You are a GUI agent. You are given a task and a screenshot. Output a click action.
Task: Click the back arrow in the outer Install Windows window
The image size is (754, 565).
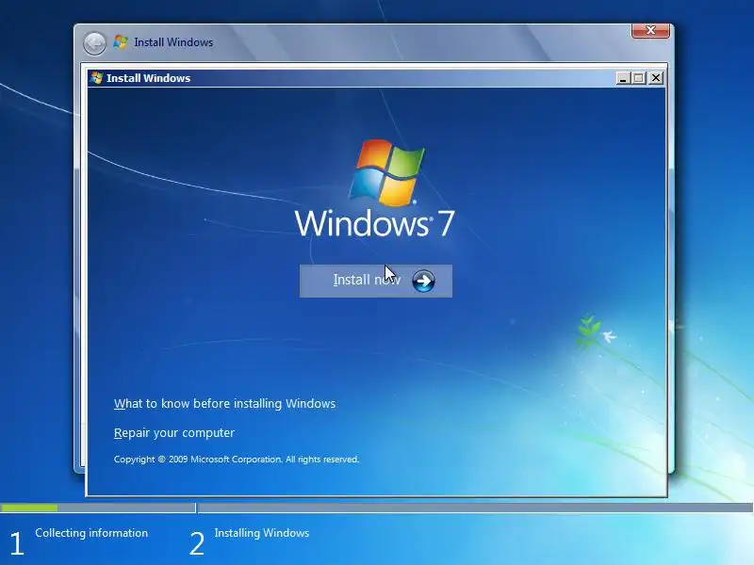click(95, 43)
